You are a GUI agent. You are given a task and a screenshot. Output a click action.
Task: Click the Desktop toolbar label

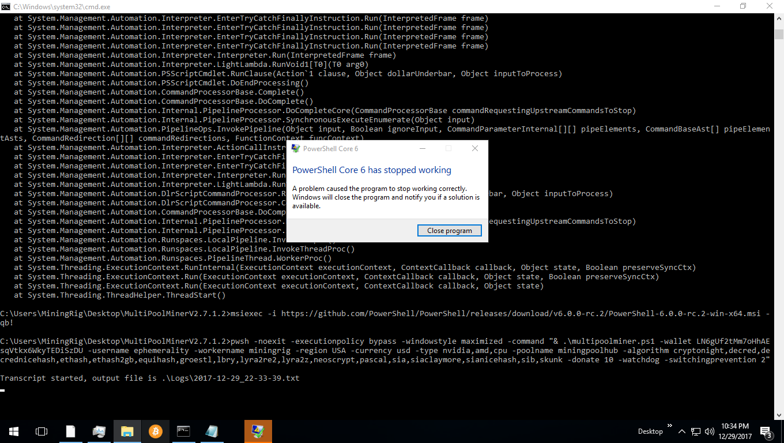pyautogui.click(x=650, y=431)
